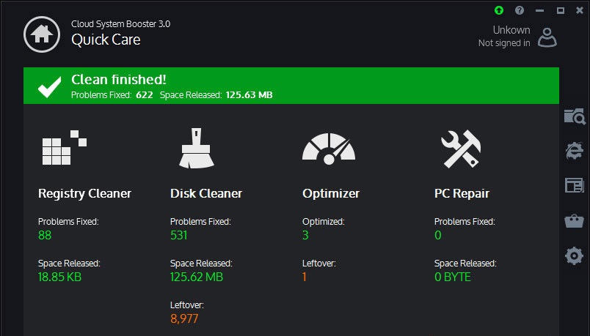Click the Disk Cleaner heading
This screenshot has height=336, width=590.
click(x=206, y=193)
